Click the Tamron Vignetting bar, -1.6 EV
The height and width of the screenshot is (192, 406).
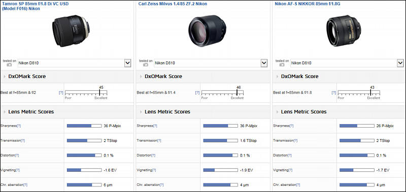(84, 170)
